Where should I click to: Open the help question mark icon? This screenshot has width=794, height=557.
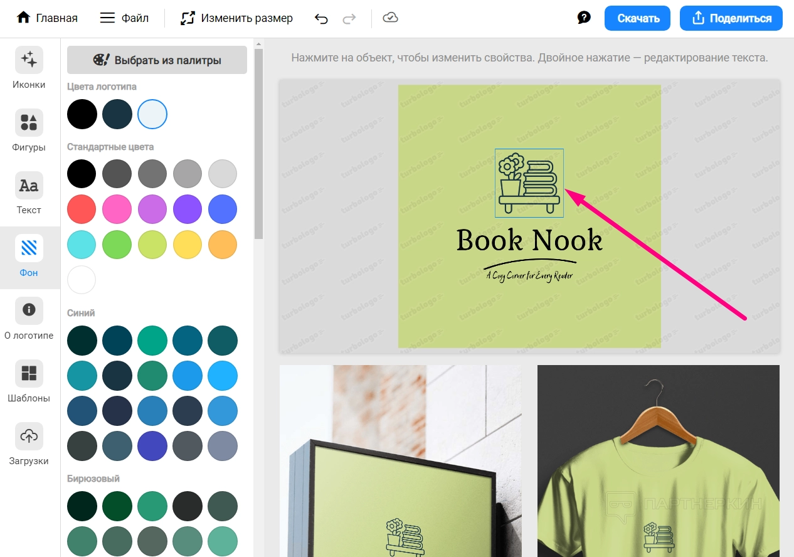[584, 18]
